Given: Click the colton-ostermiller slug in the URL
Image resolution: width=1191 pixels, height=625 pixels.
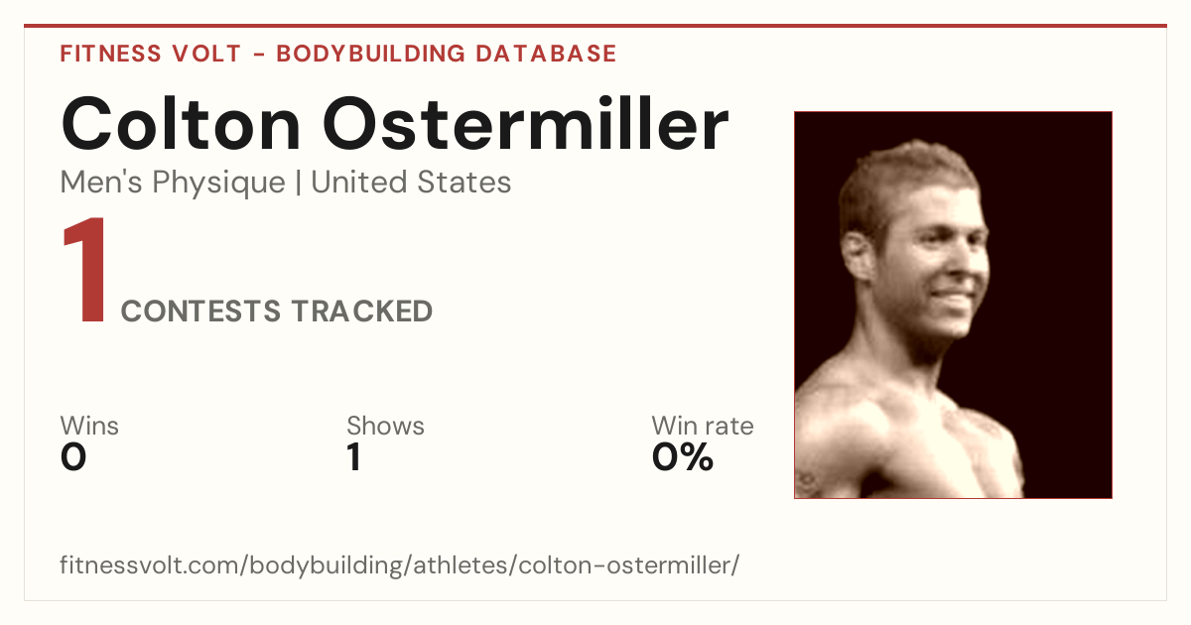Looking at the screenshot, I should (x=625, y=566).
